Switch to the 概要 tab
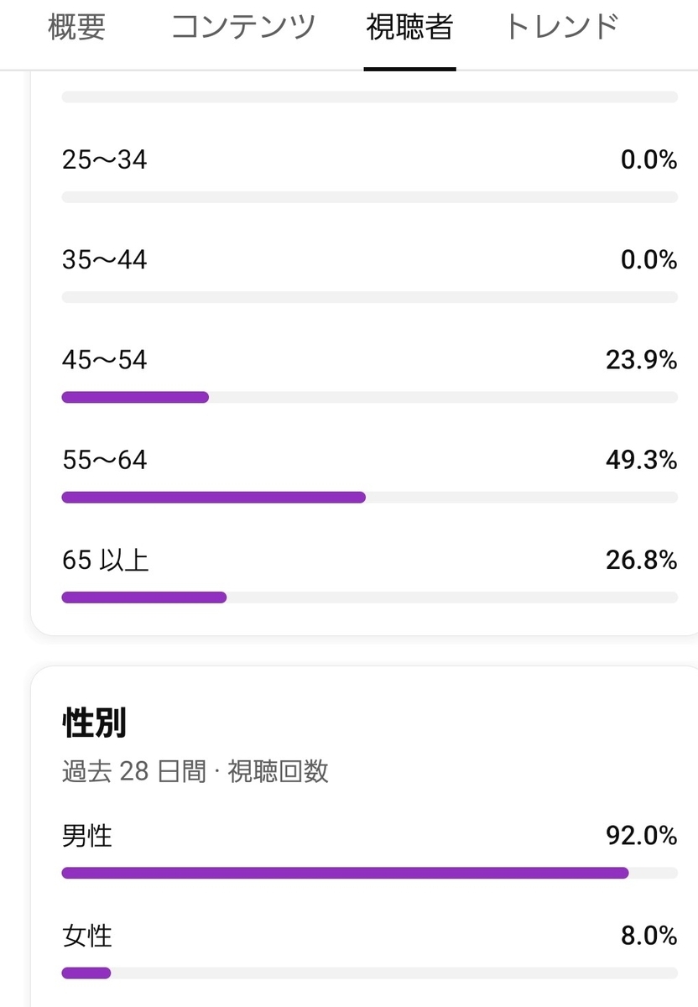The height and width of the screenshot is (1007, 698). (x=76, y=28)
